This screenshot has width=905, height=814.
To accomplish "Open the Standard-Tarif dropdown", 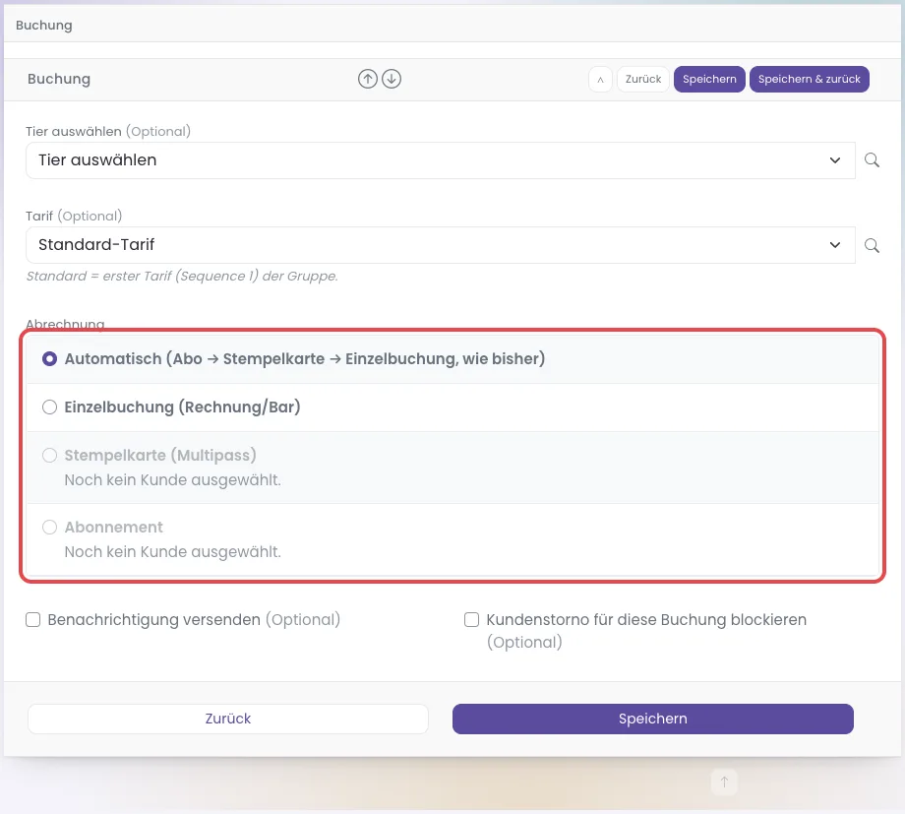I will click(441, 245).
